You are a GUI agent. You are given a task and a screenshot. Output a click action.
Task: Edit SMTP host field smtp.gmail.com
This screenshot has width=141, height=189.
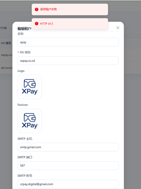(68, 147)
